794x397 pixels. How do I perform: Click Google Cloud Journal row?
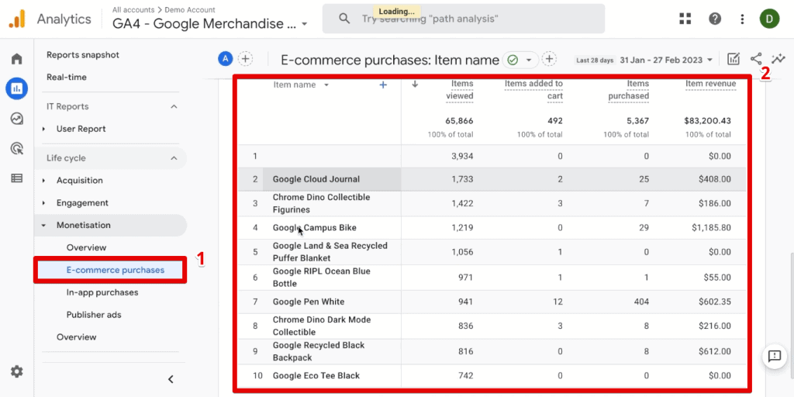(x=492, y=179)
